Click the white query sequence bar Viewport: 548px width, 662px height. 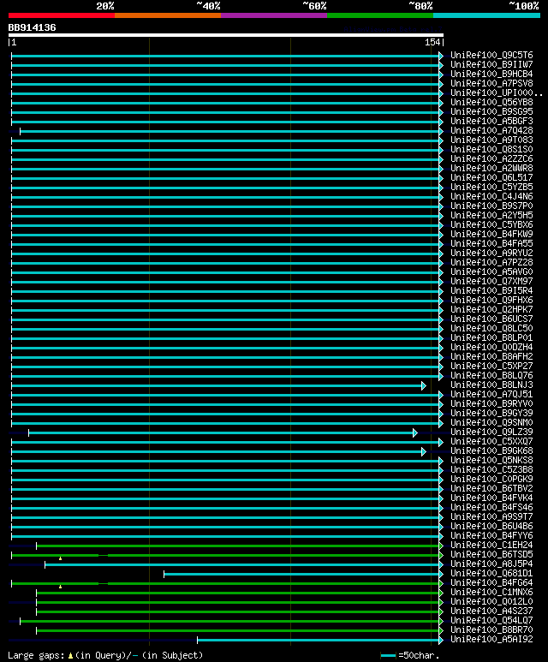tap(226, 35)
